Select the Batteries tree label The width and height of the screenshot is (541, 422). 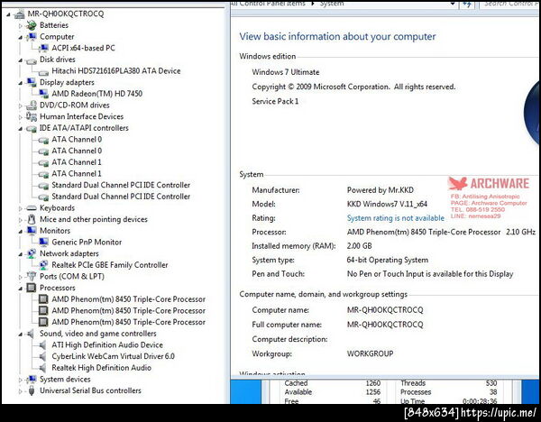point(54,25)
